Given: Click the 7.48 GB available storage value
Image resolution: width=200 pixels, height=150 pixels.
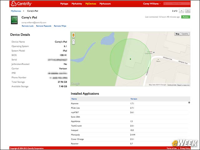Looking at the screenshot, I should point(63,86).
